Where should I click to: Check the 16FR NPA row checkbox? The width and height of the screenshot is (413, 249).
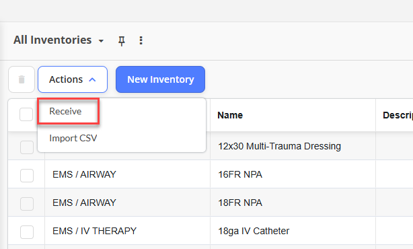27,176
